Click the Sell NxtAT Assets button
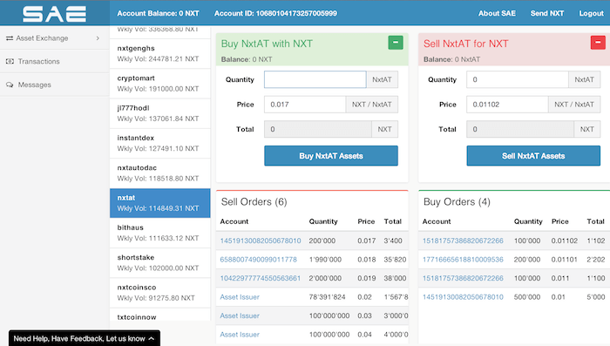 click(533, 156)
